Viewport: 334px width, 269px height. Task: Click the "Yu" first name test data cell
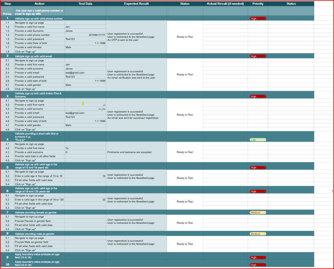pos(85,148)
